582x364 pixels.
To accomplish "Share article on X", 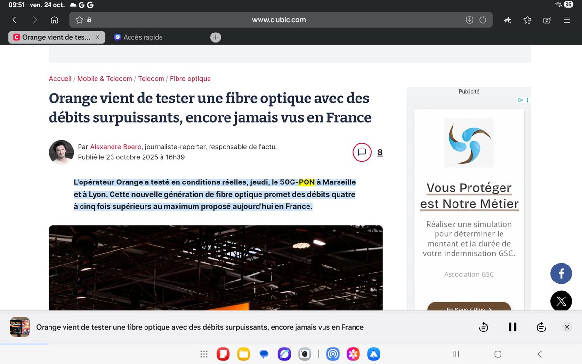I will pyautogui.click(x=561, y=301).
